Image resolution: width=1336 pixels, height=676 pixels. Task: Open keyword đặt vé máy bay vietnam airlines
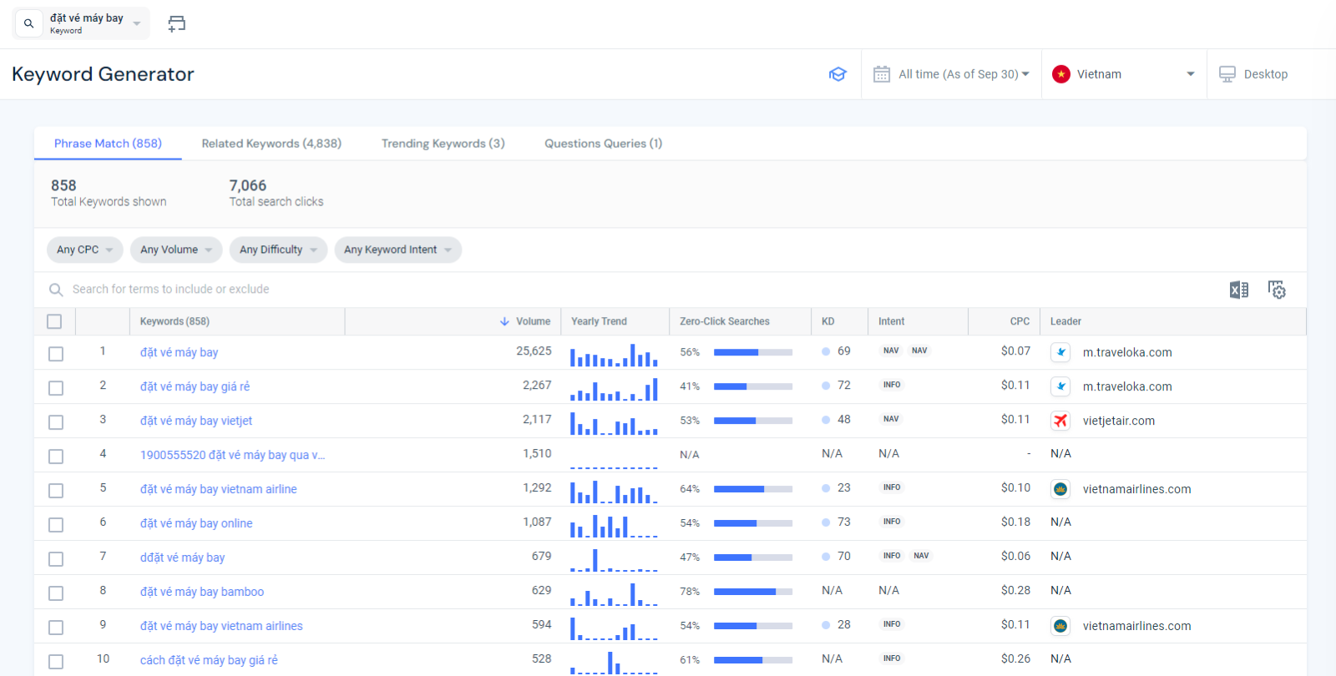tap(221, 626)
